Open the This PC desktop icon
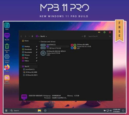Image resolution: width=129 pixels, height=115 pixels. 7,37
